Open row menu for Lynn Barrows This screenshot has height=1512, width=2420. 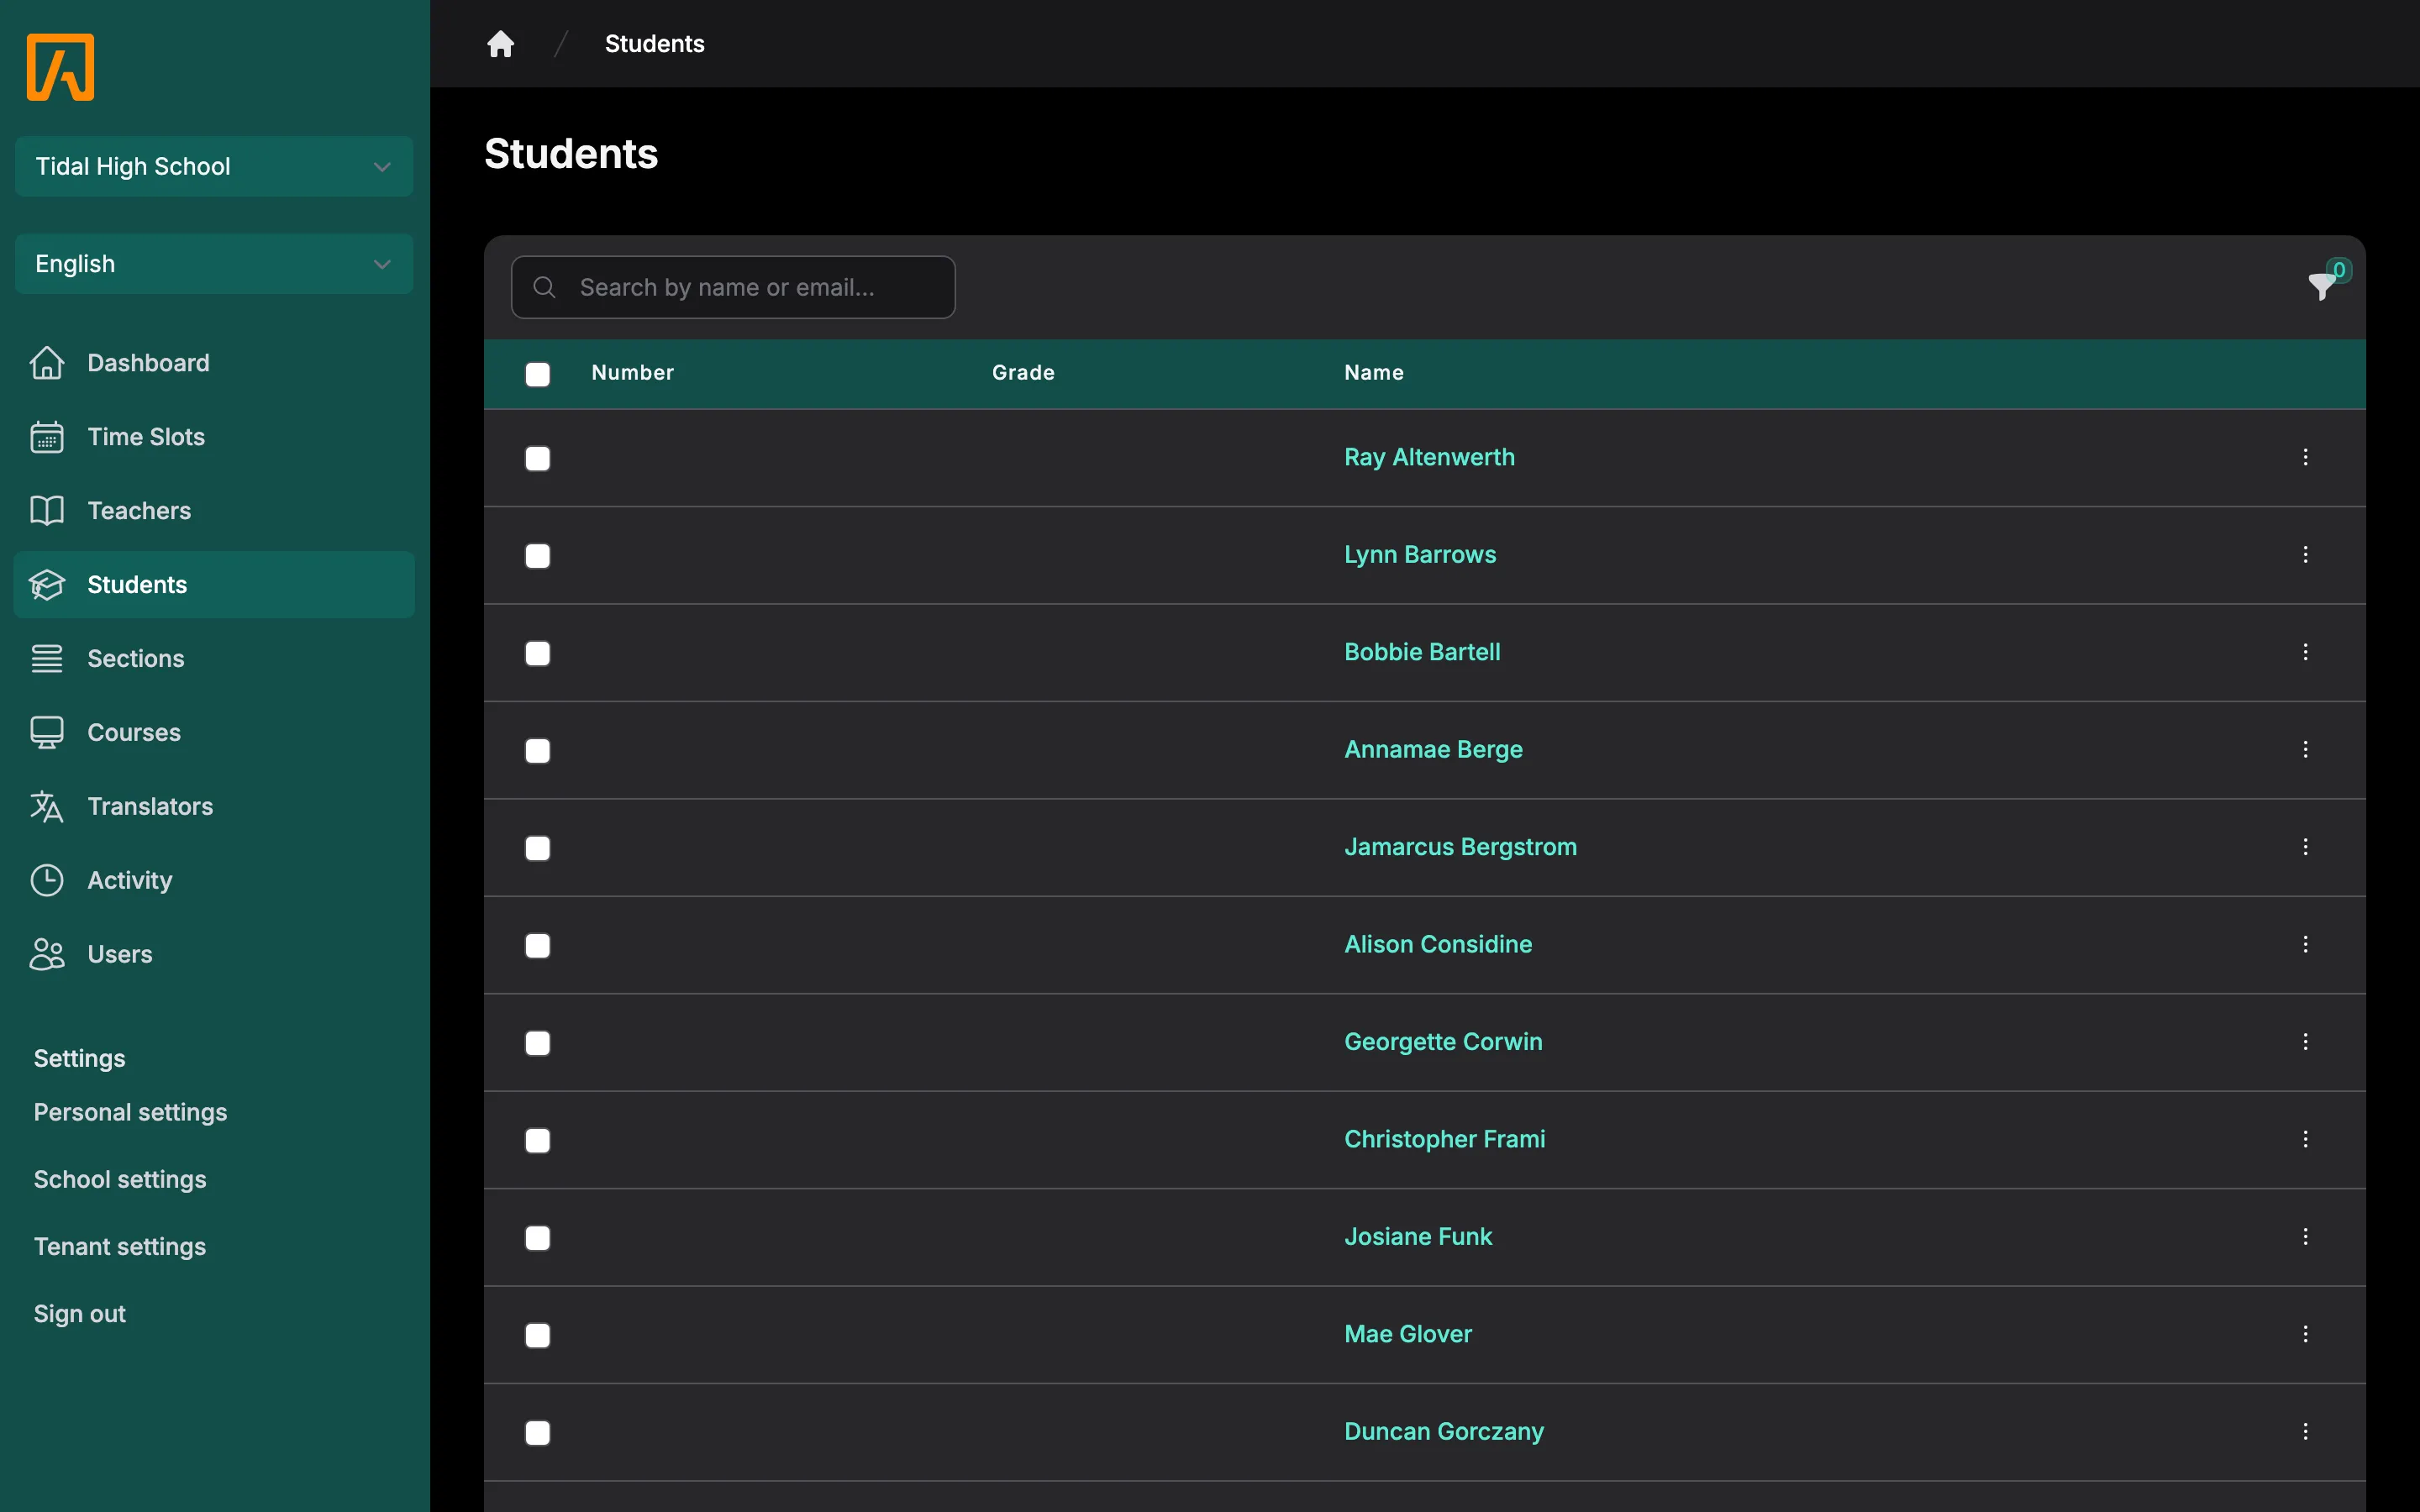point(2305,554)
